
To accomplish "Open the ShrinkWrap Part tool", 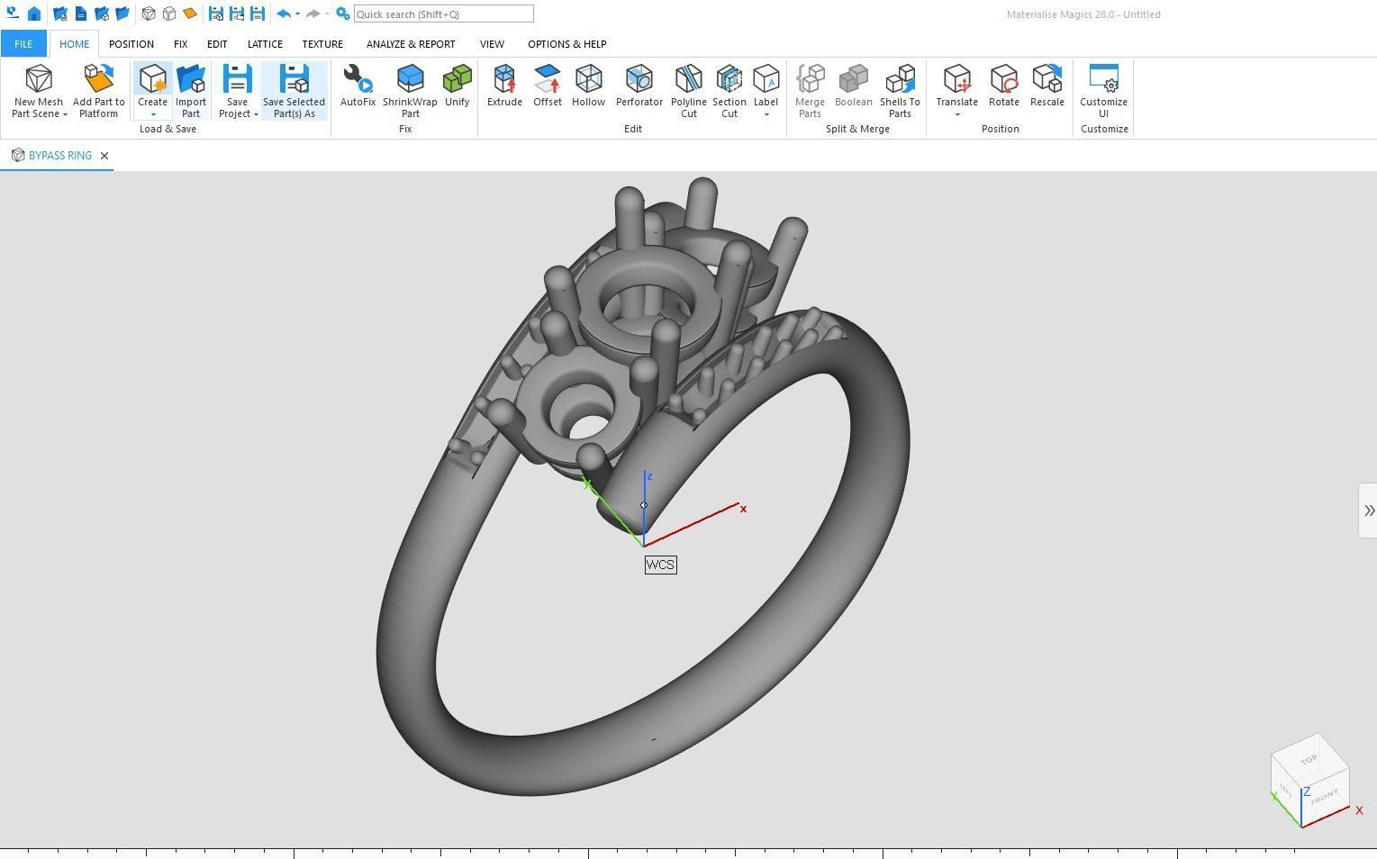I will click(410, 90).
